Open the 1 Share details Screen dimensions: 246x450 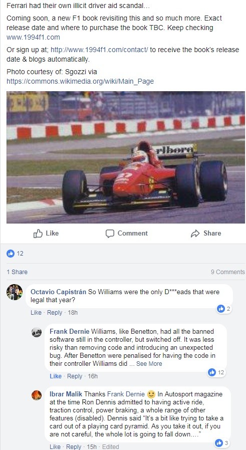pos(17,272)
